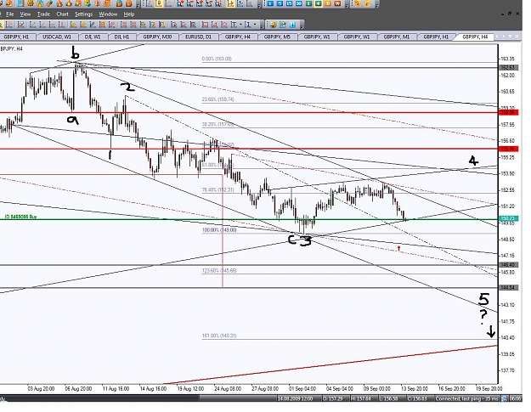Switch to the GBPJPY, M5 tab
Viewport: 531px width, 412px height.
click(277, 37)
